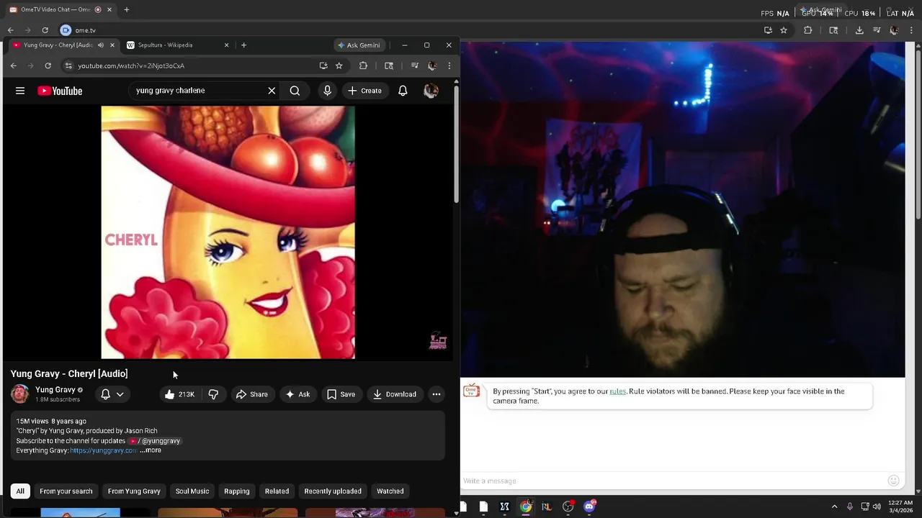Filter by Watched chip
This screenshot has height=518, width=922.
click(390, 491)
